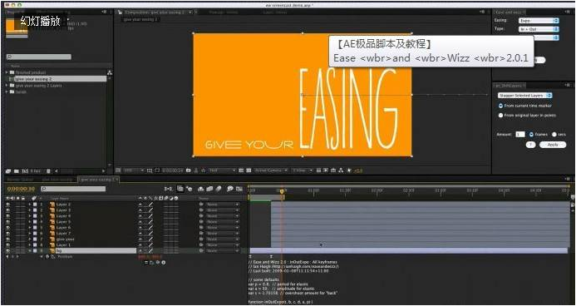
Task: Select the 'secs' radio option
Action: [554, 135]
